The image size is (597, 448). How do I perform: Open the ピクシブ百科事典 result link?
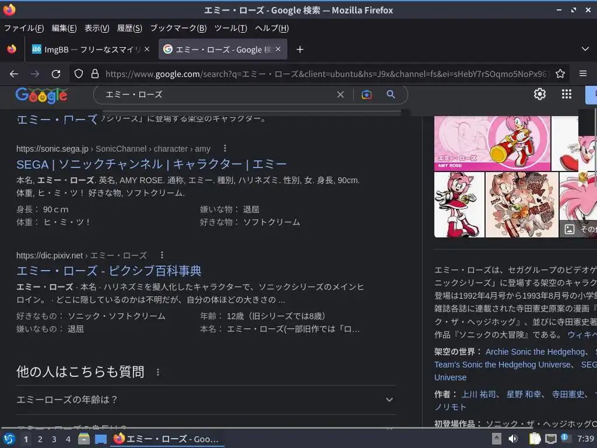(x=109, y=271)
